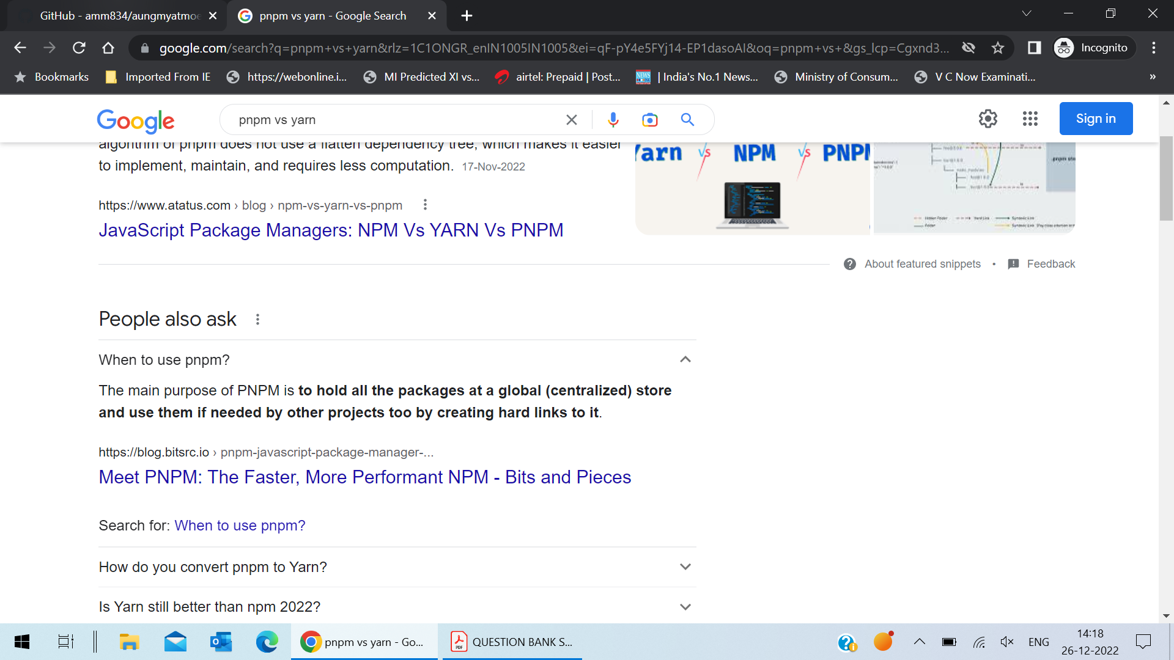Viewport: 1174px width, 660px height.
Task: Toggle the muted volume tray icon
Action: point(1006,642)
